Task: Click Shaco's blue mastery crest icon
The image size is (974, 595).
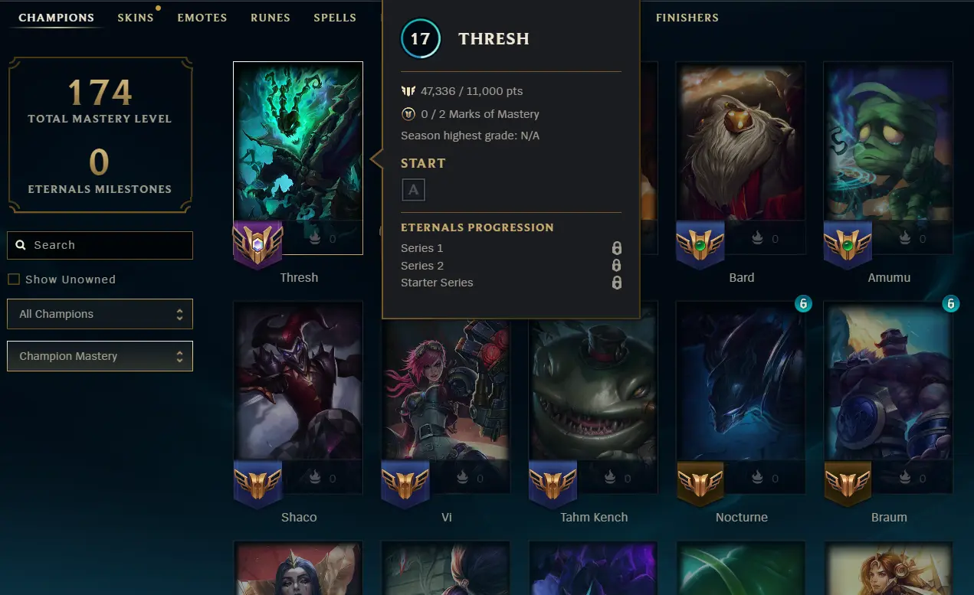Action: point(257,483)
